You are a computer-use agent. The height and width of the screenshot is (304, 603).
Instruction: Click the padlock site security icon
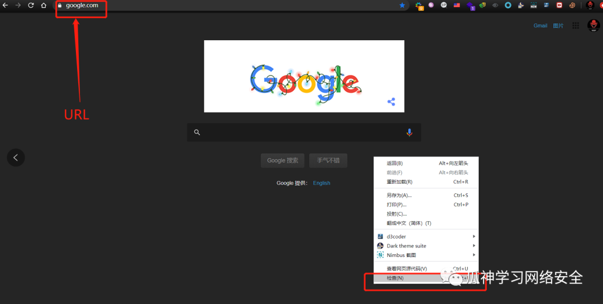click(60, 6)
